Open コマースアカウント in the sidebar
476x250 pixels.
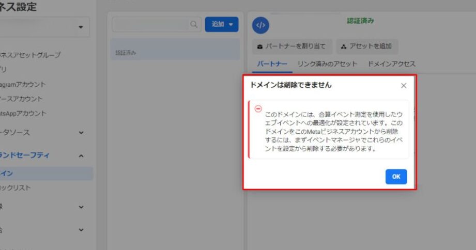coord(21,99)
